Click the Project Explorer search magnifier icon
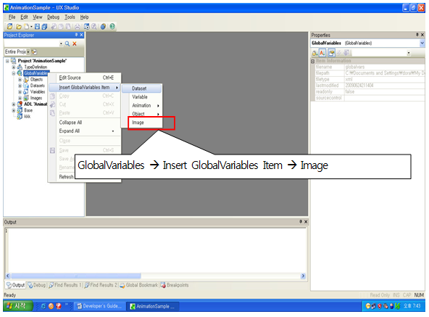 [x=67, y=44]
